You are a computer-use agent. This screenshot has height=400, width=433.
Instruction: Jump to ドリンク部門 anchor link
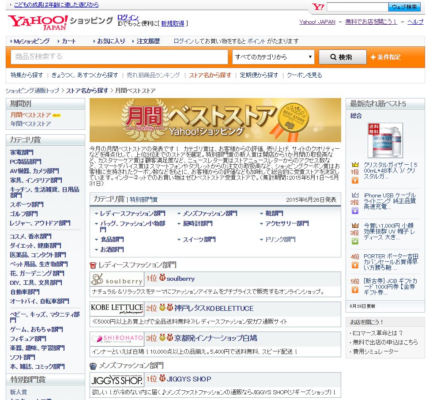(x=280, y=239)
